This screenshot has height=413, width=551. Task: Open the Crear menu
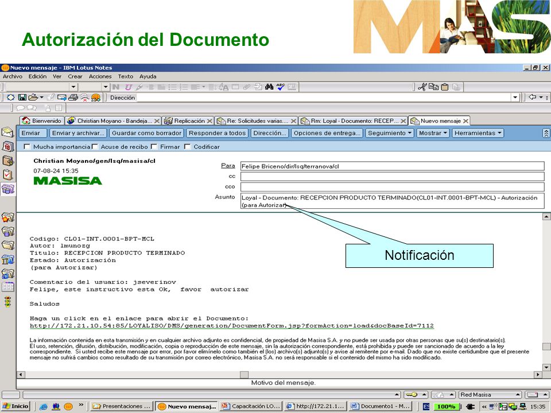tap(75, 76)
